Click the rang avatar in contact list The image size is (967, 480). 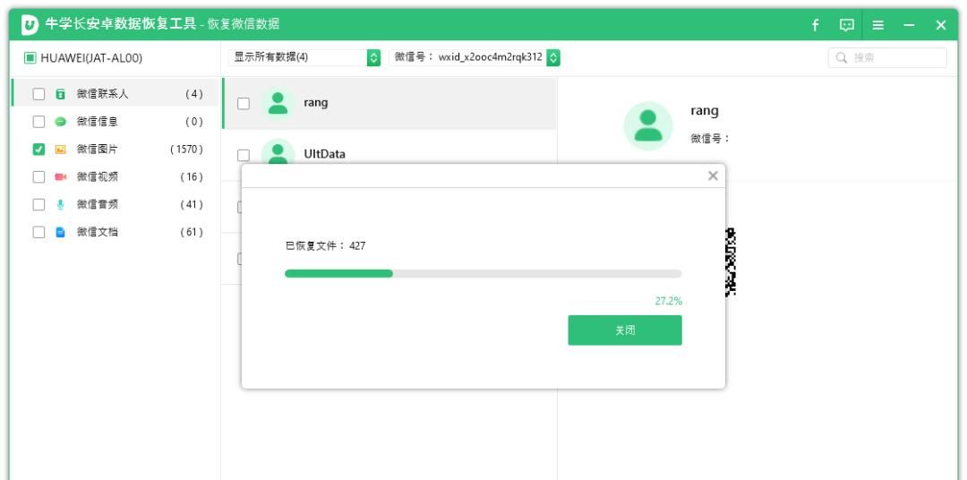[x=278, y=103]
